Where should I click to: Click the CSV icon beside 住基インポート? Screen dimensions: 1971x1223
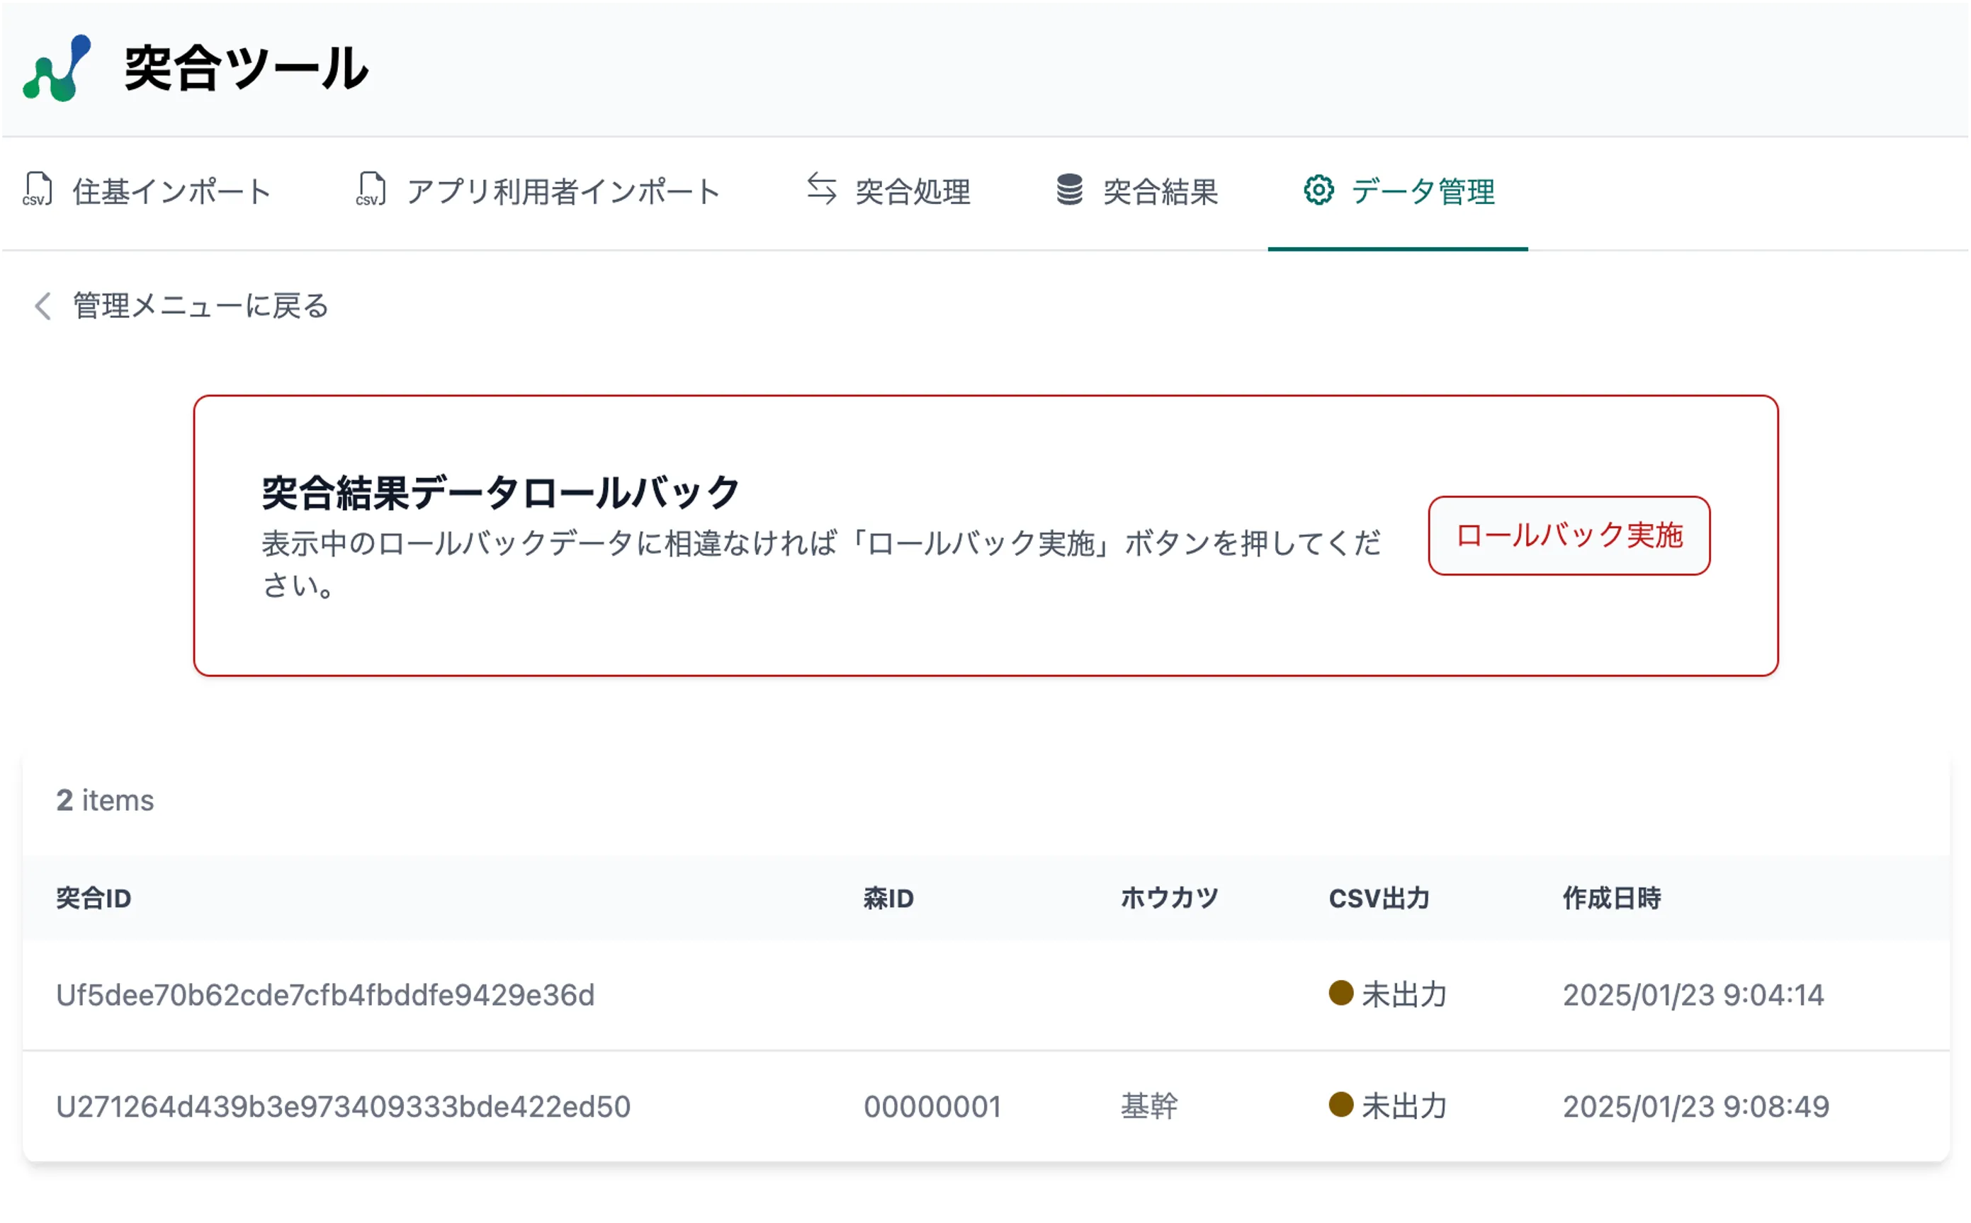(38, 189)
